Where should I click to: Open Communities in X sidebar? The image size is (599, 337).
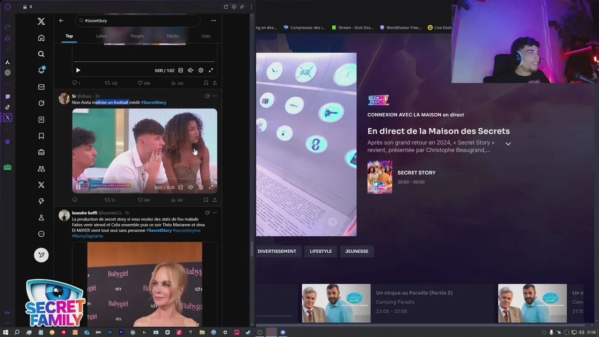(41, 168)
